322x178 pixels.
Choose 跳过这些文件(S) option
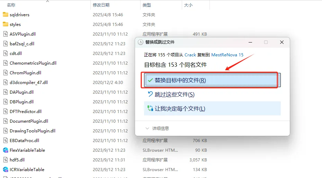coord(174,94)
